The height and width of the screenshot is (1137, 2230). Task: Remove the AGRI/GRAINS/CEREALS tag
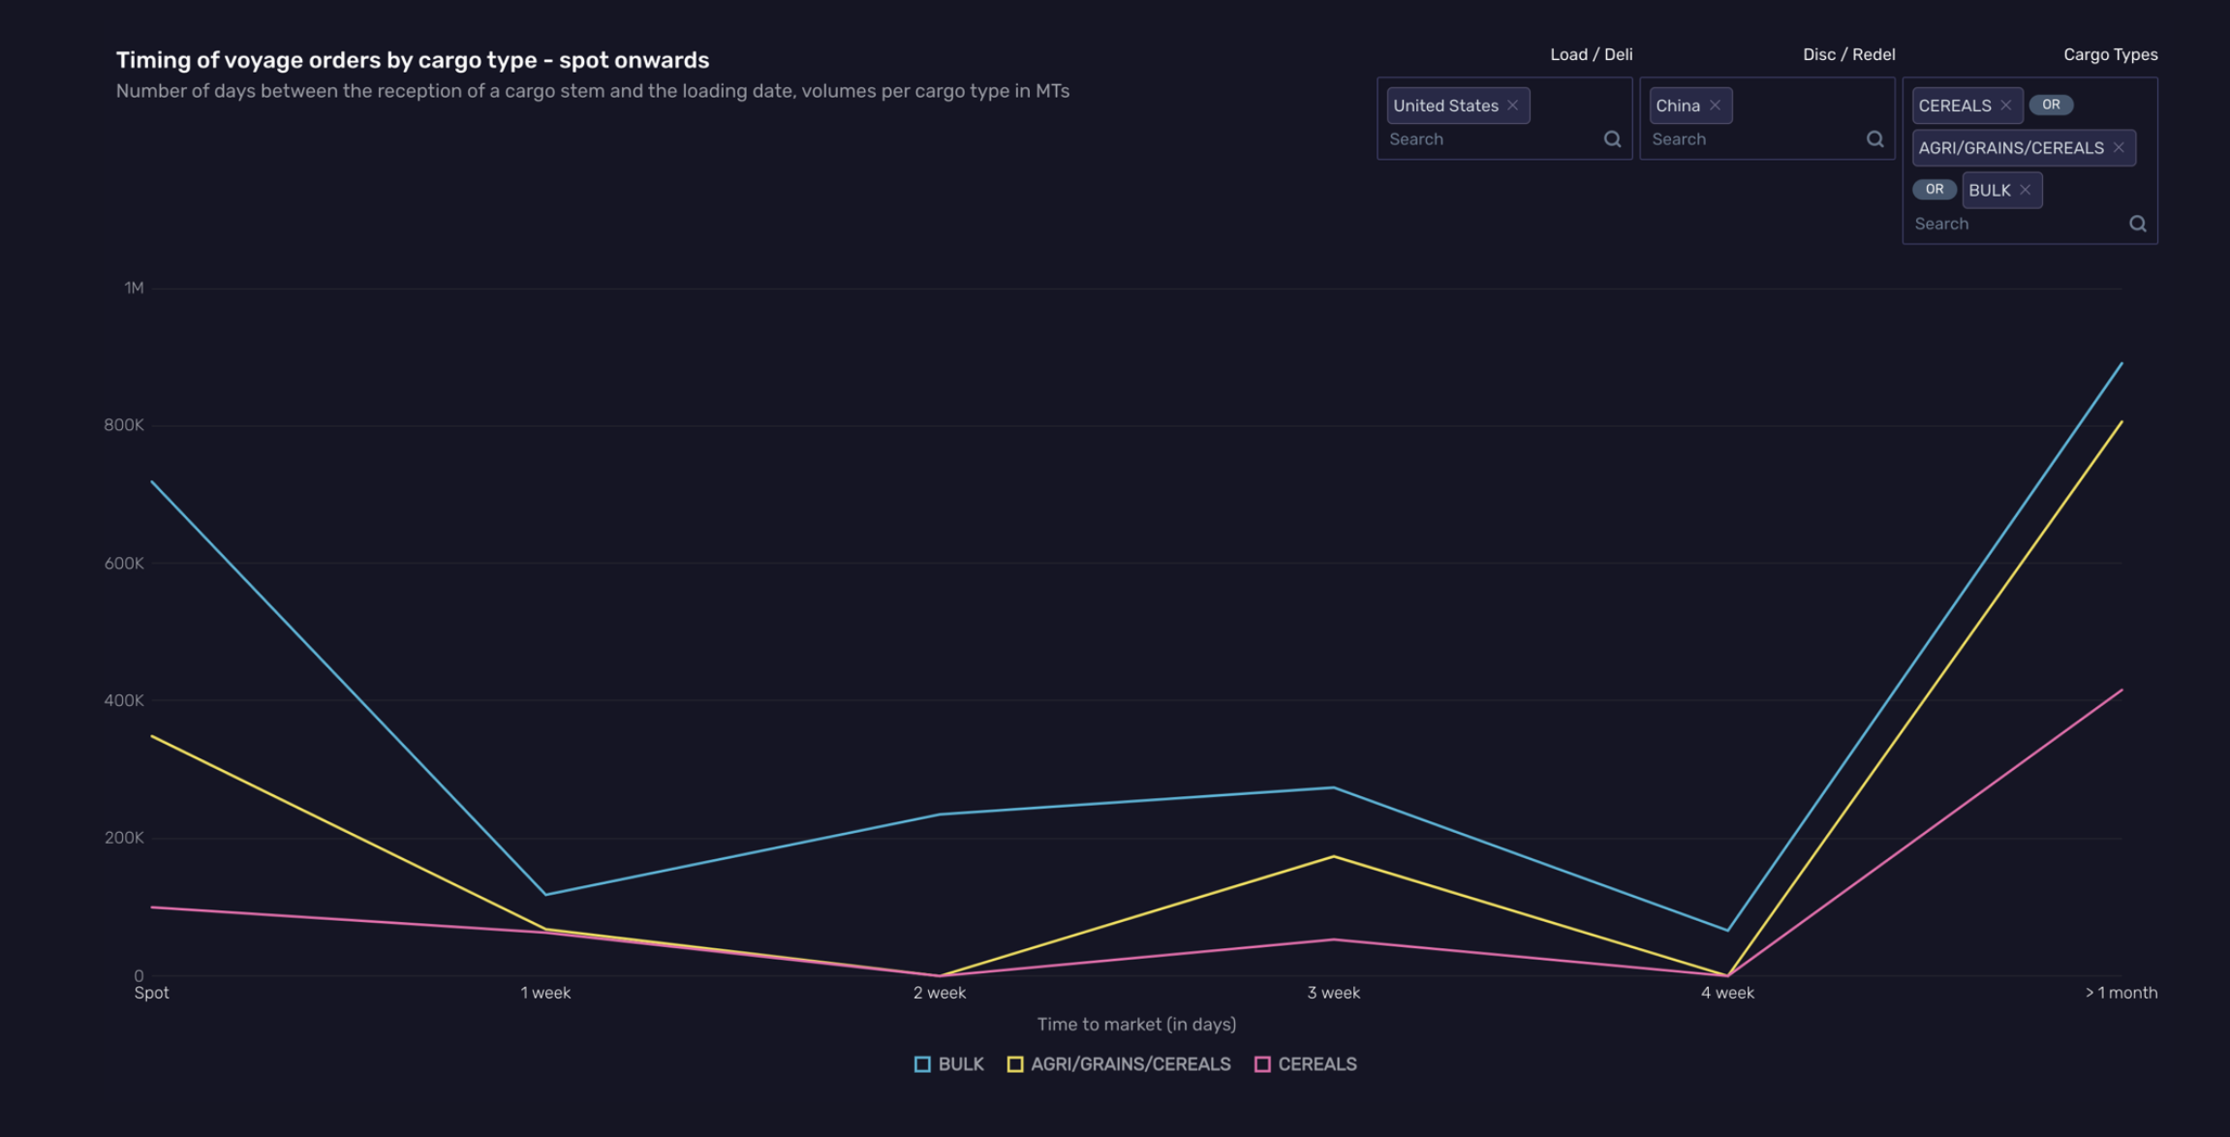2119,148
